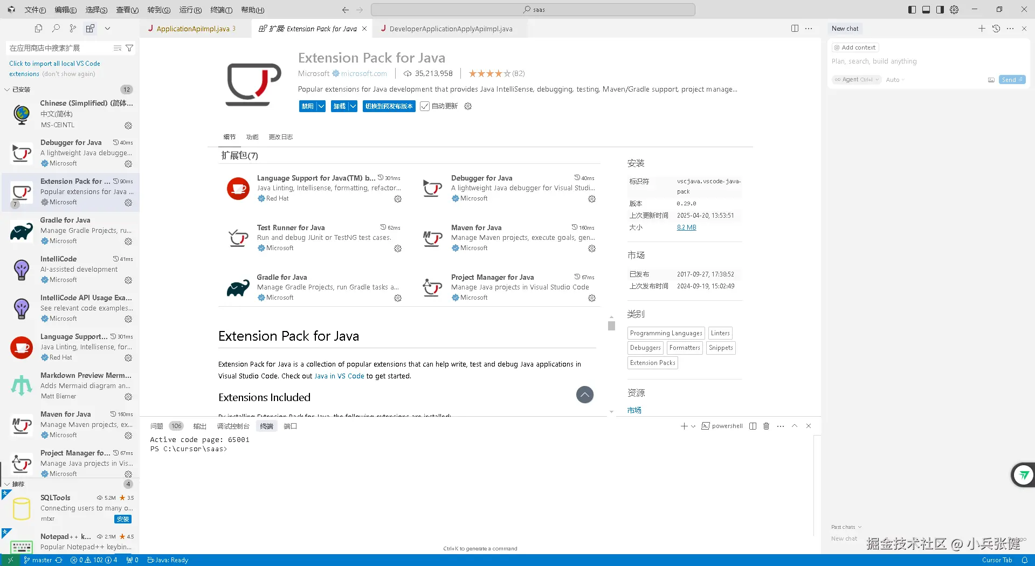Maximize the terminal panel with up chevron
This screenshot has height=566, width=1035.
tap(794, 426)
